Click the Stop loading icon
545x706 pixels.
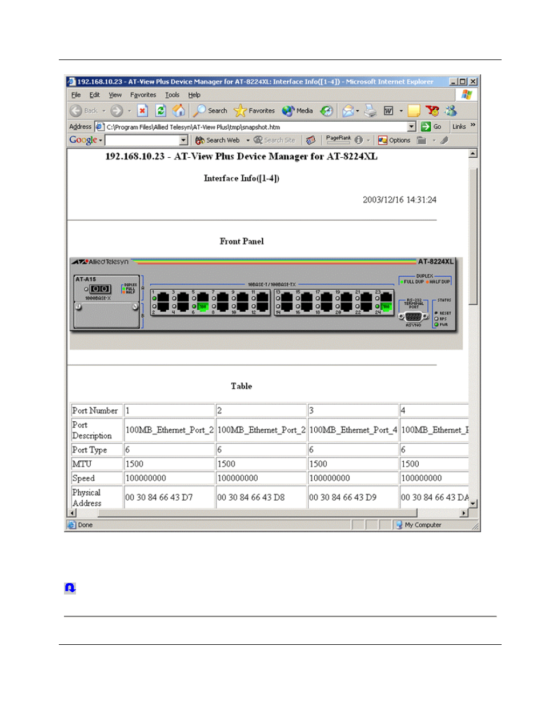click(143, 110)
